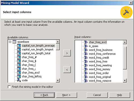The image size is (134, 101).
Task: Click Available columns scrollbar thumb
Action: [58, 47]
